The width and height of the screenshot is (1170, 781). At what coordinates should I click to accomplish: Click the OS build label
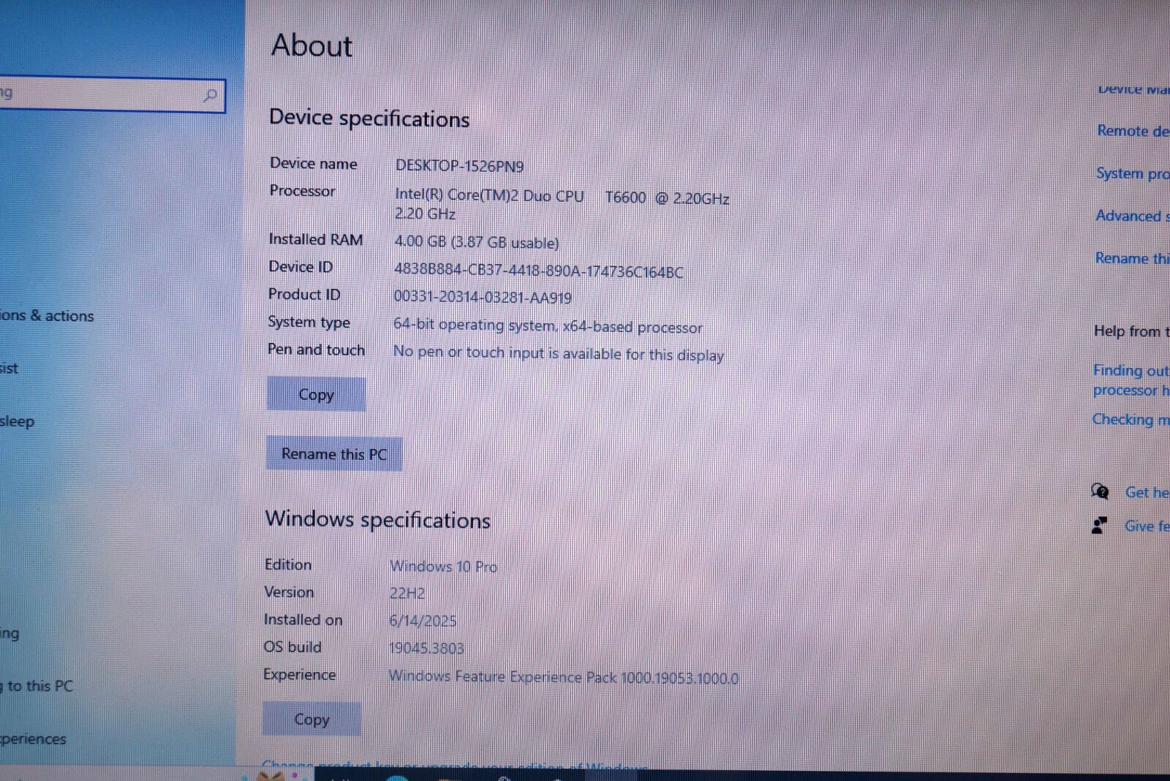292,646
